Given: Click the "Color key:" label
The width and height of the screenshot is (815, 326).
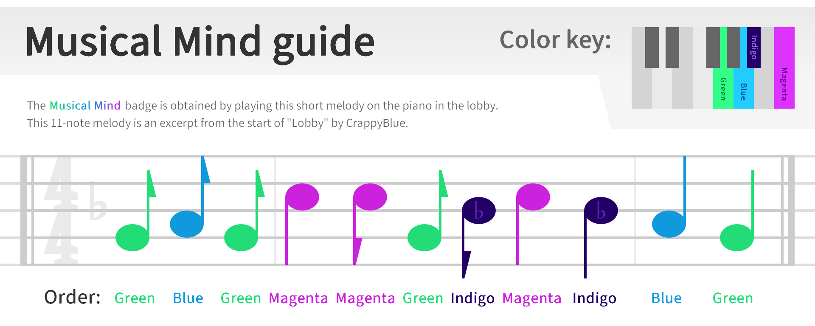Looking at the screenshot, I should coord(555,40).
